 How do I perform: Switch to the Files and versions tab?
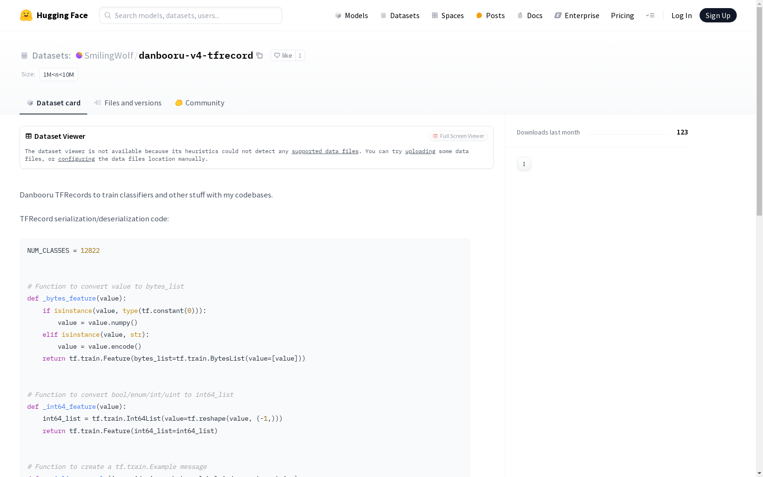128,103
